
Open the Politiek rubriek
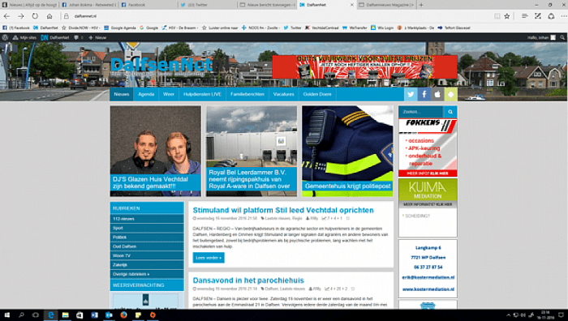click(147, 237)
